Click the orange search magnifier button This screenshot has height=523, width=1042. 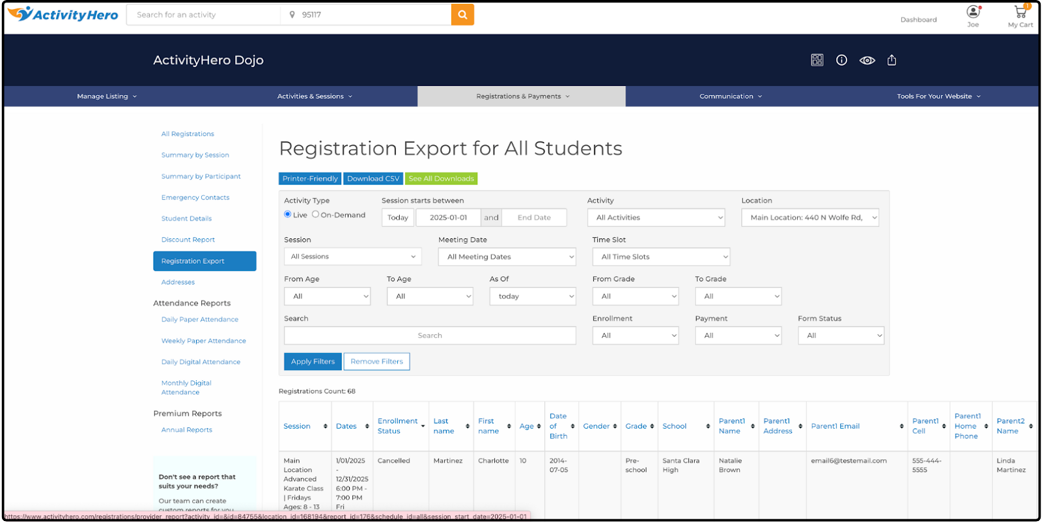(x=462, y=14)
